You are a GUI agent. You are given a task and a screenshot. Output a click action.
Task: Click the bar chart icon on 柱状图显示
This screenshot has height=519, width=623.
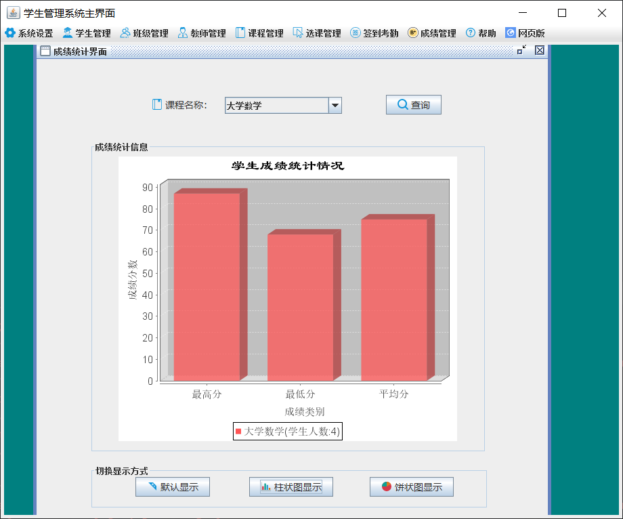pos(264,486)
